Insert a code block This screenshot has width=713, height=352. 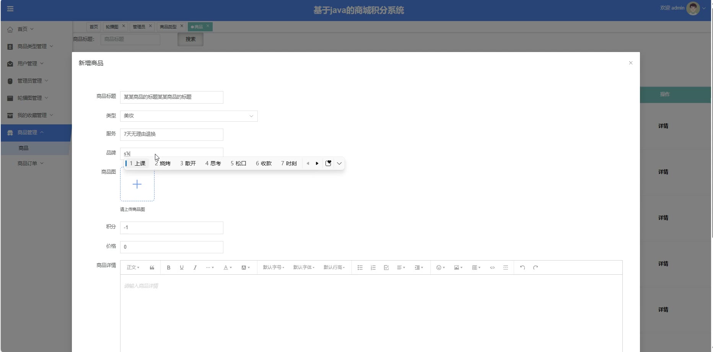pos(492,267)
